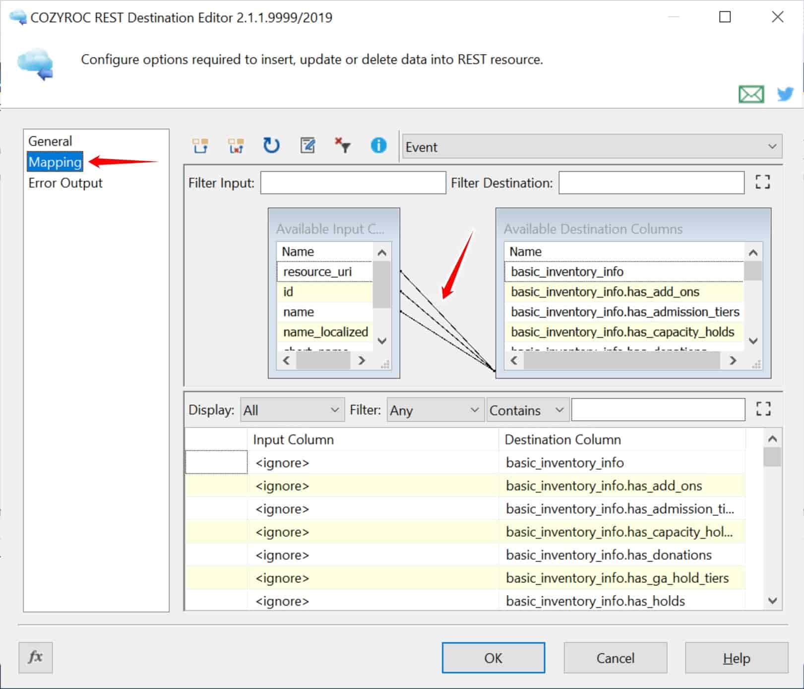Viewport: 804px width, 689px height.
Task: Select has_add_ons in Available Destination Columns list
Action: coord(624,292)
